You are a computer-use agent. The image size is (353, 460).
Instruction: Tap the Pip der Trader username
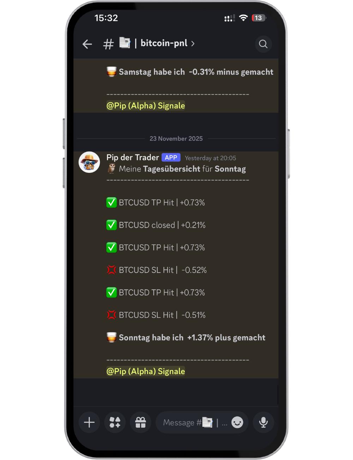133,157
